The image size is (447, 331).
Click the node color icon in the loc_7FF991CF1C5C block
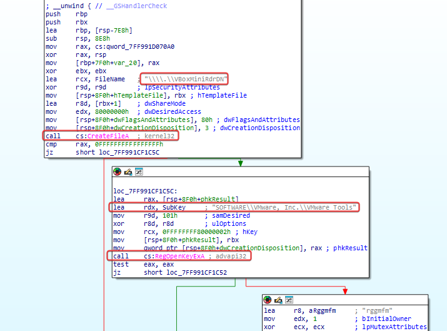[117, 172]
